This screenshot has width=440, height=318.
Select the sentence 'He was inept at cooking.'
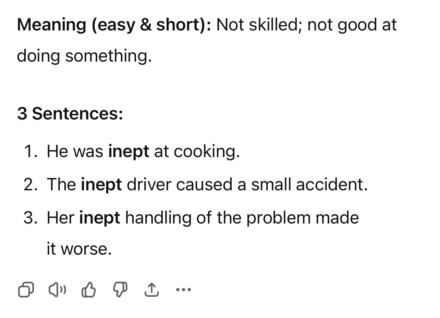[x=143, y=151]
